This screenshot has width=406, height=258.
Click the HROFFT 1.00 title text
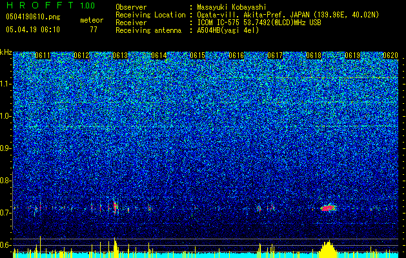point(50,5)
